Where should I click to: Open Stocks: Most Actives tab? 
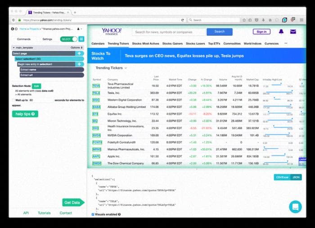tap(145, 44)
